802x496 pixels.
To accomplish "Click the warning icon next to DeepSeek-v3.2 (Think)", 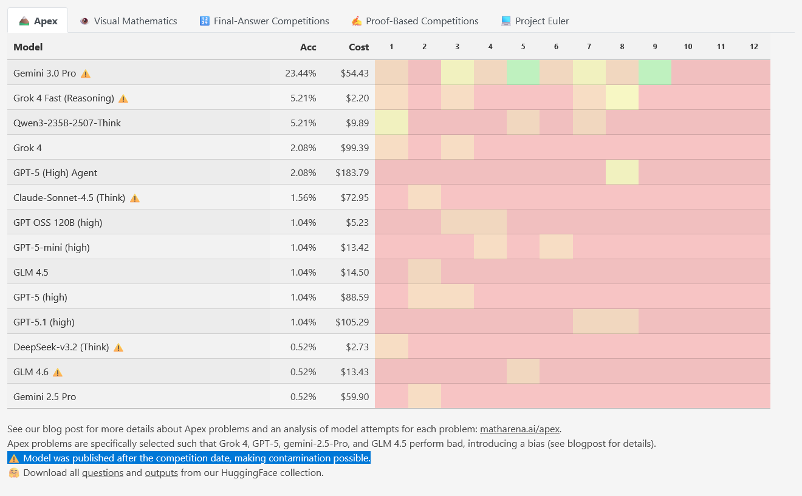I will pos(118,347).
